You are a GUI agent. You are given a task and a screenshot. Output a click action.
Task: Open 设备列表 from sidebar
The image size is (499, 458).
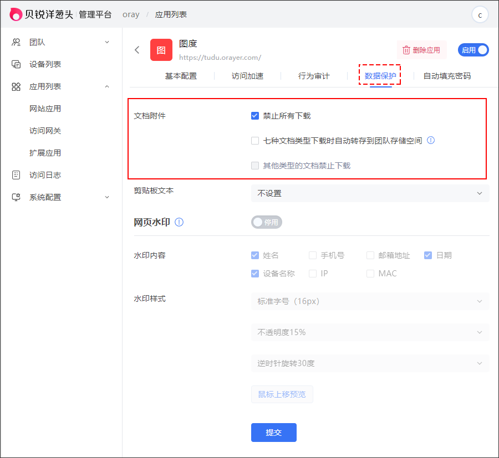point(45,64)
